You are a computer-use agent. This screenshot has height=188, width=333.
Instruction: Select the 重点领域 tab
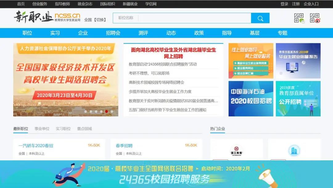tap(84, 129)
